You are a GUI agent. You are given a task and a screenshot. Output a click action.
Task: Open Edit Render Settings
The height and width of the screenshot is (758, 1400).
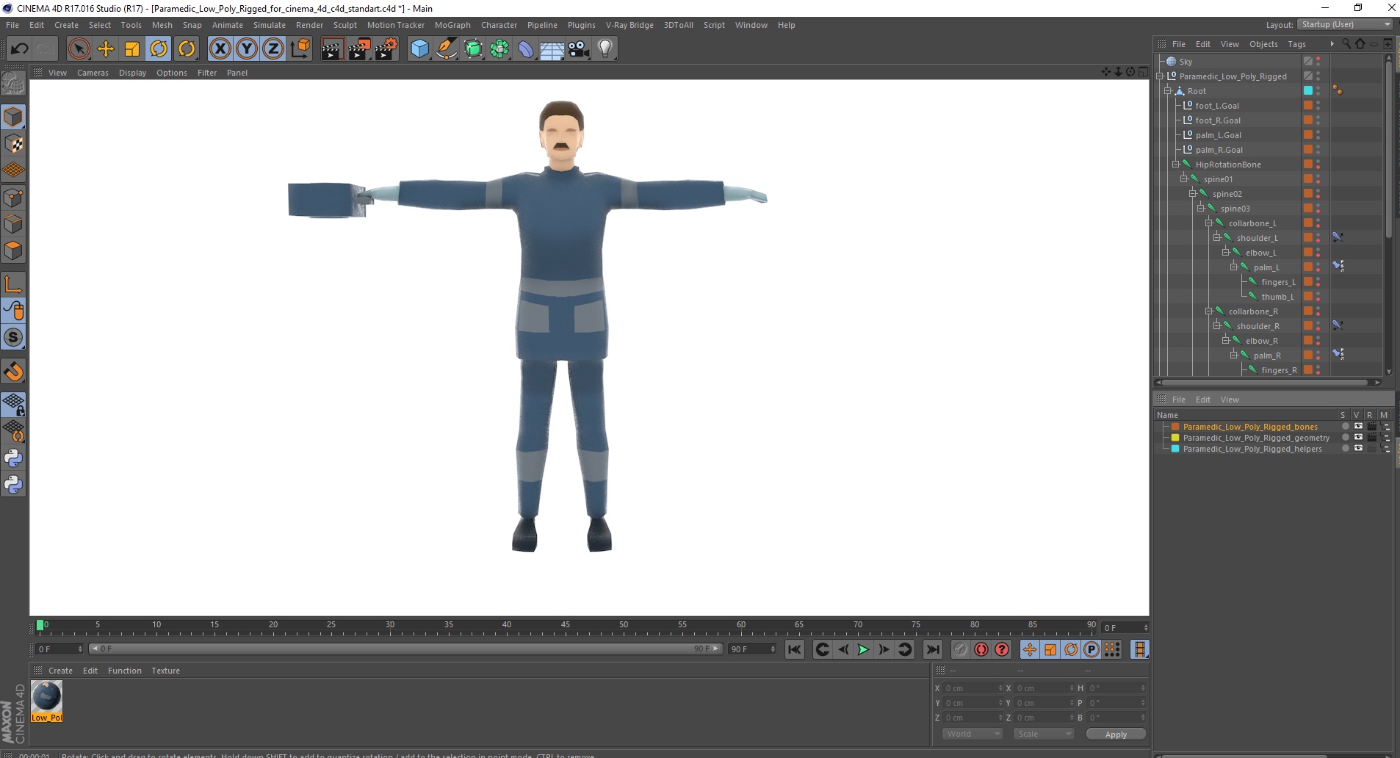point(386,49)
